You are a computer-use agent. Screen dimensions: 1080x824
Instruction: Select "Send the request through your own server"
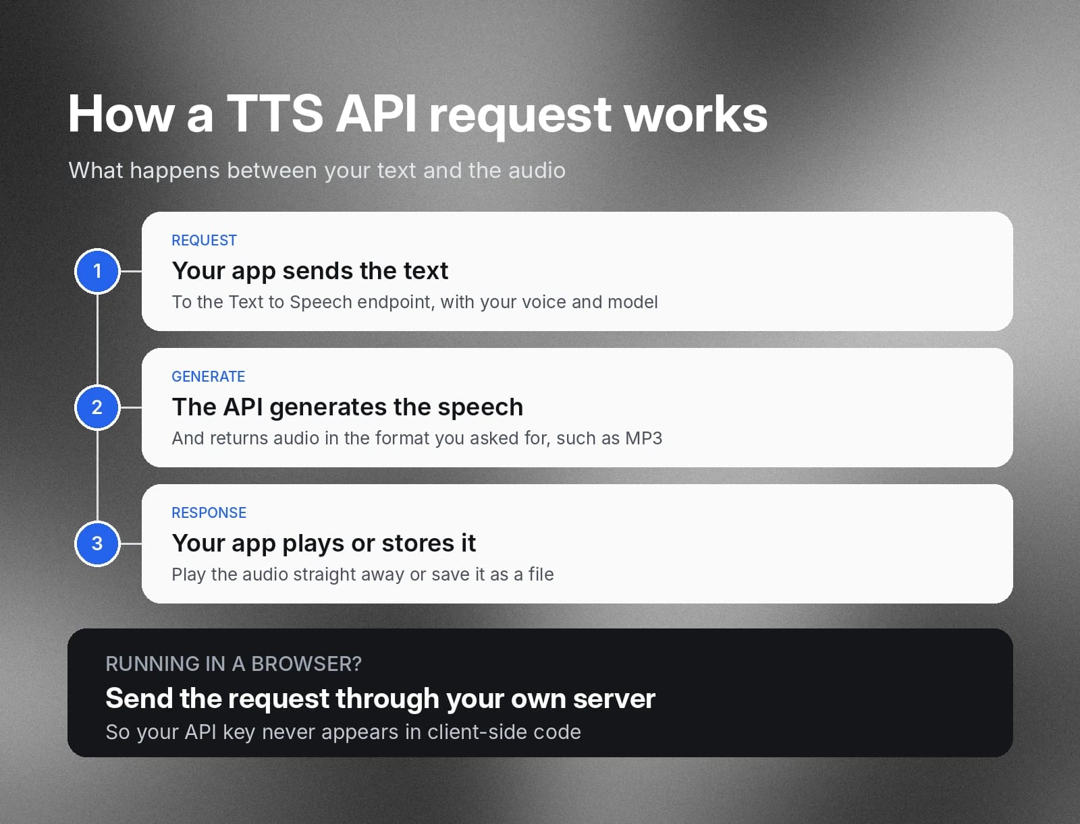click(x=380, y=699)
